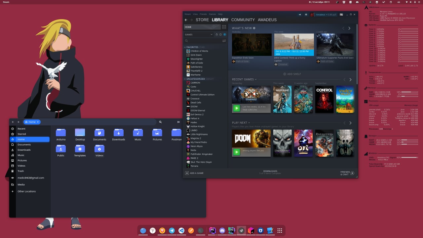Viewport: 423px width, 238px height.
Task: Click Add Shelf button
Action: 292,74
